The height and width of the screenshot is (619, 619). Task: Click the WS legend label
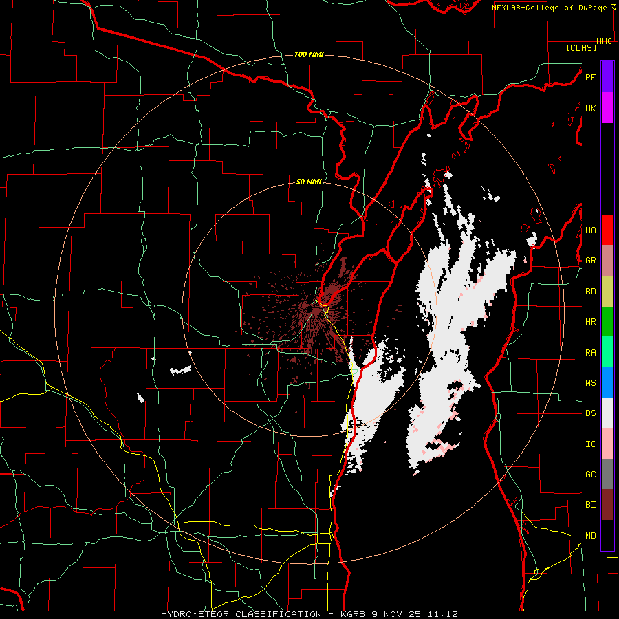590,383
